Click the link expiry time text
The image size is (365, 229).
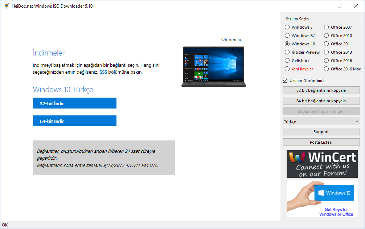pyautogui.click(x=97, y=165)
